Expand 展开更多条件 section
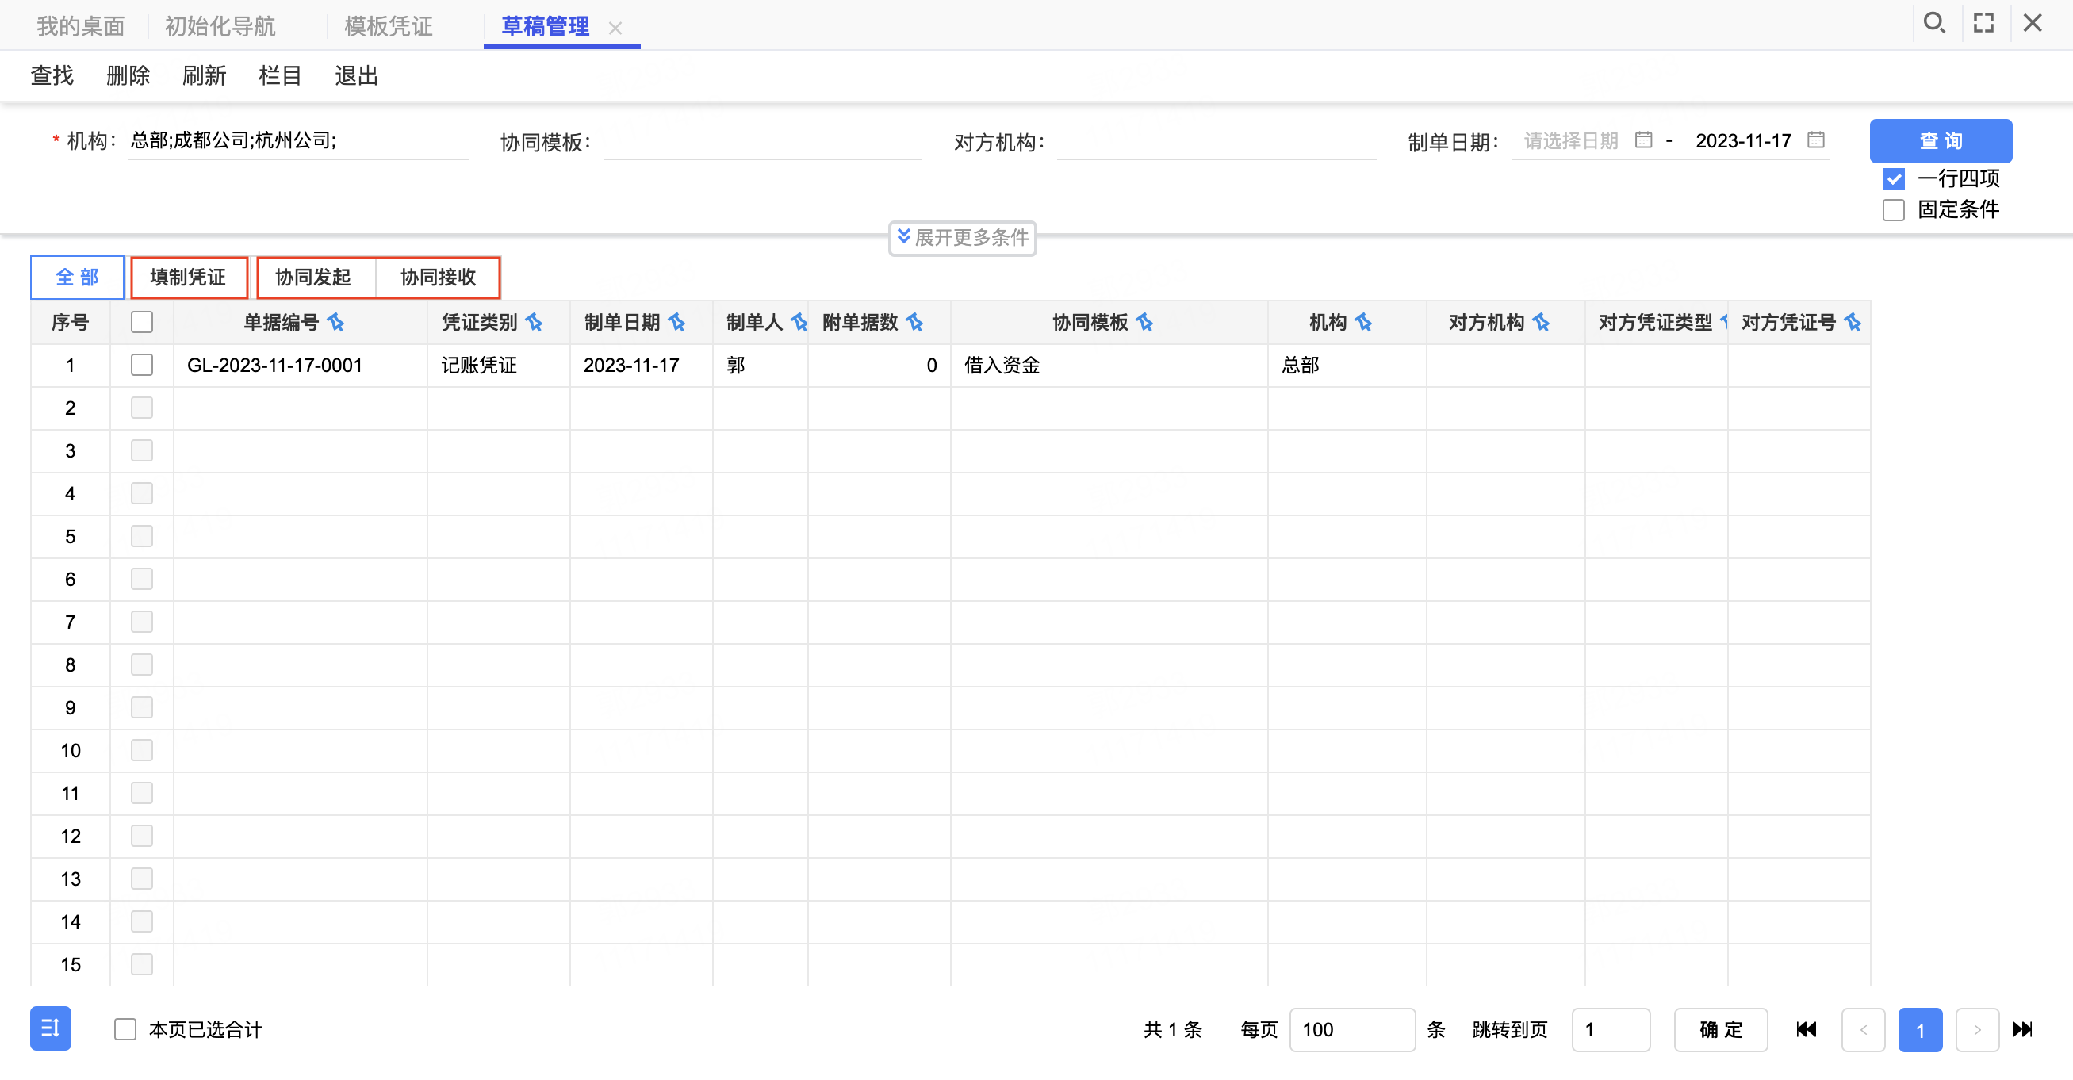Screen dimensions: 2073x1080 [x=962, y=237]
